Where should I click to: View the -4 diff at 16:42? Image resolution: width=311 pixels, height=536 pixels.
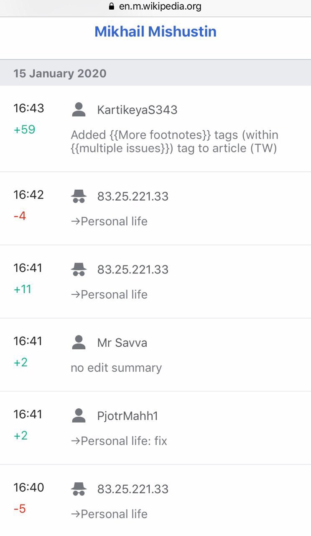pos(20,216)
